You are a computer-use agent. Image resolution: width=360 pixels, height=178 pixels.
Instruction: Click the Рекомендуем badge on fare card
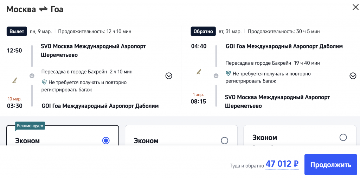30,126
